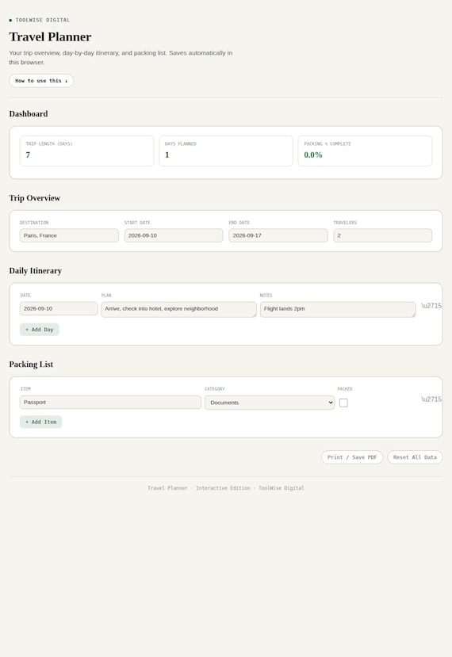This screenshot has width=452, height=657.
Task: Click the 'ToolWise Digital' header label
Action: [x=43, y=20]
